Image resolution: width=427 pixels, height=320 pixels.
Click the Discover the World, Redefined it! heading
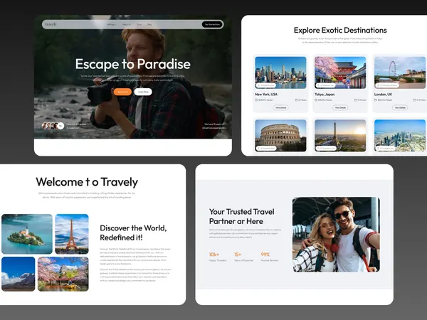point(133,233)
